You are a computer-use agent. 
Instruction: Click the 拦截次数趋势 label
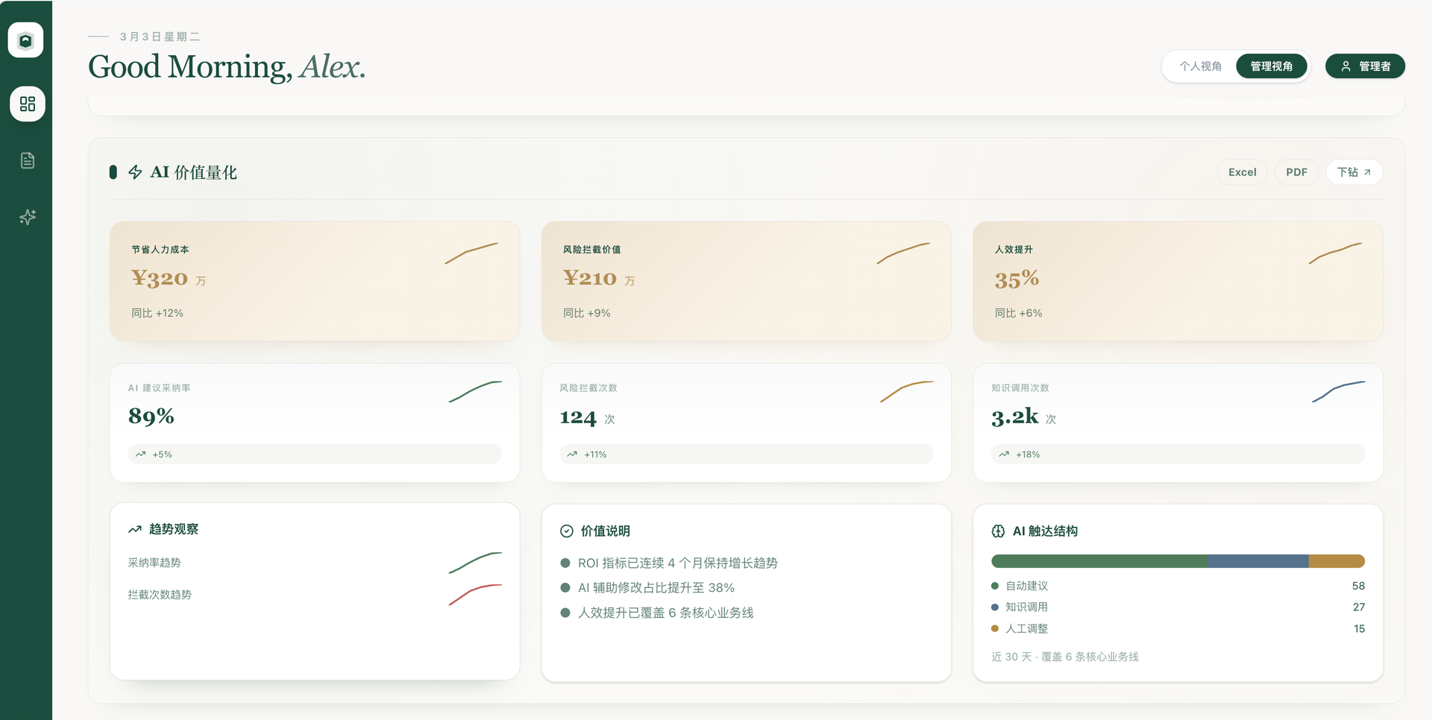click(x=160, y=595)
